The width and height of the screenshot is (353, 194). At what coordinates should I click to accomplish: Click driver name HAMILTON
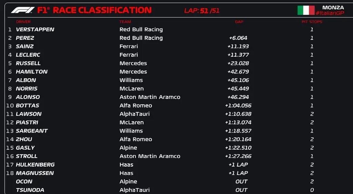(32, 72)
